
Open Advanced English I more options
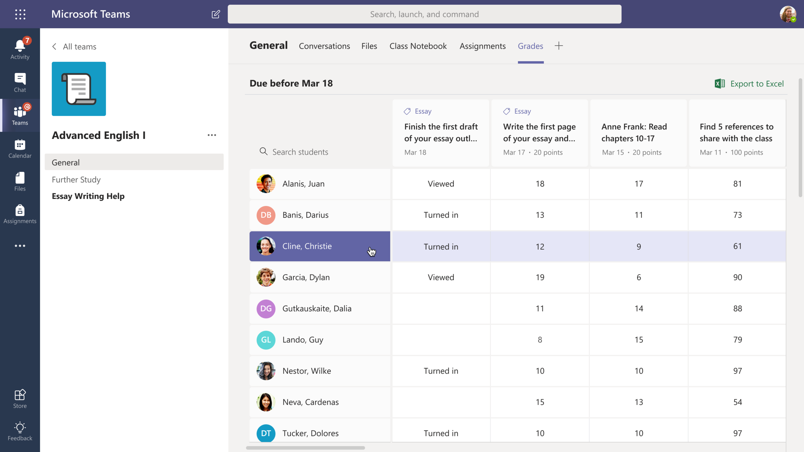click(x=212, y=135)
